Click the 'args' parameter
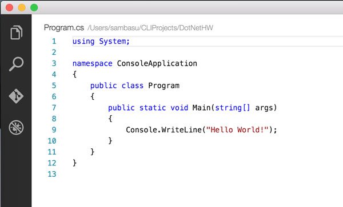 pyautogui.click(x=264, y=108)
